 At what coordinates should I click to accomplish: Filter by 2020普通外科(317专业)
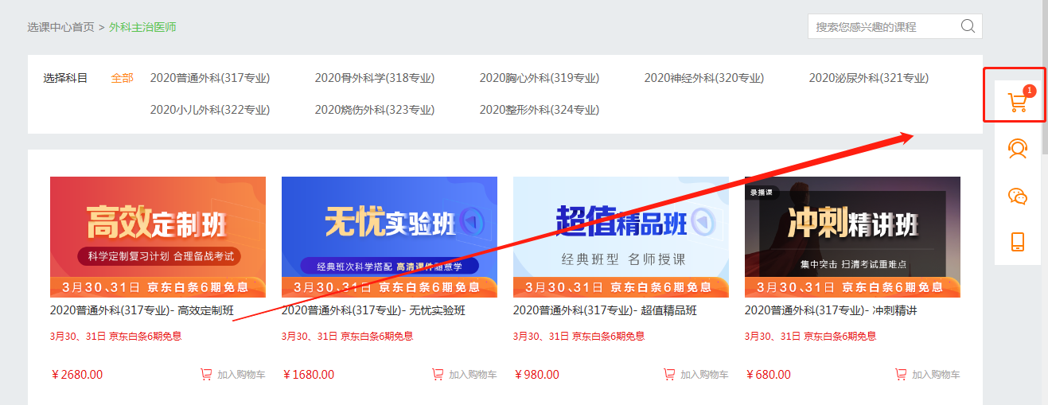(x=209, y=78)
